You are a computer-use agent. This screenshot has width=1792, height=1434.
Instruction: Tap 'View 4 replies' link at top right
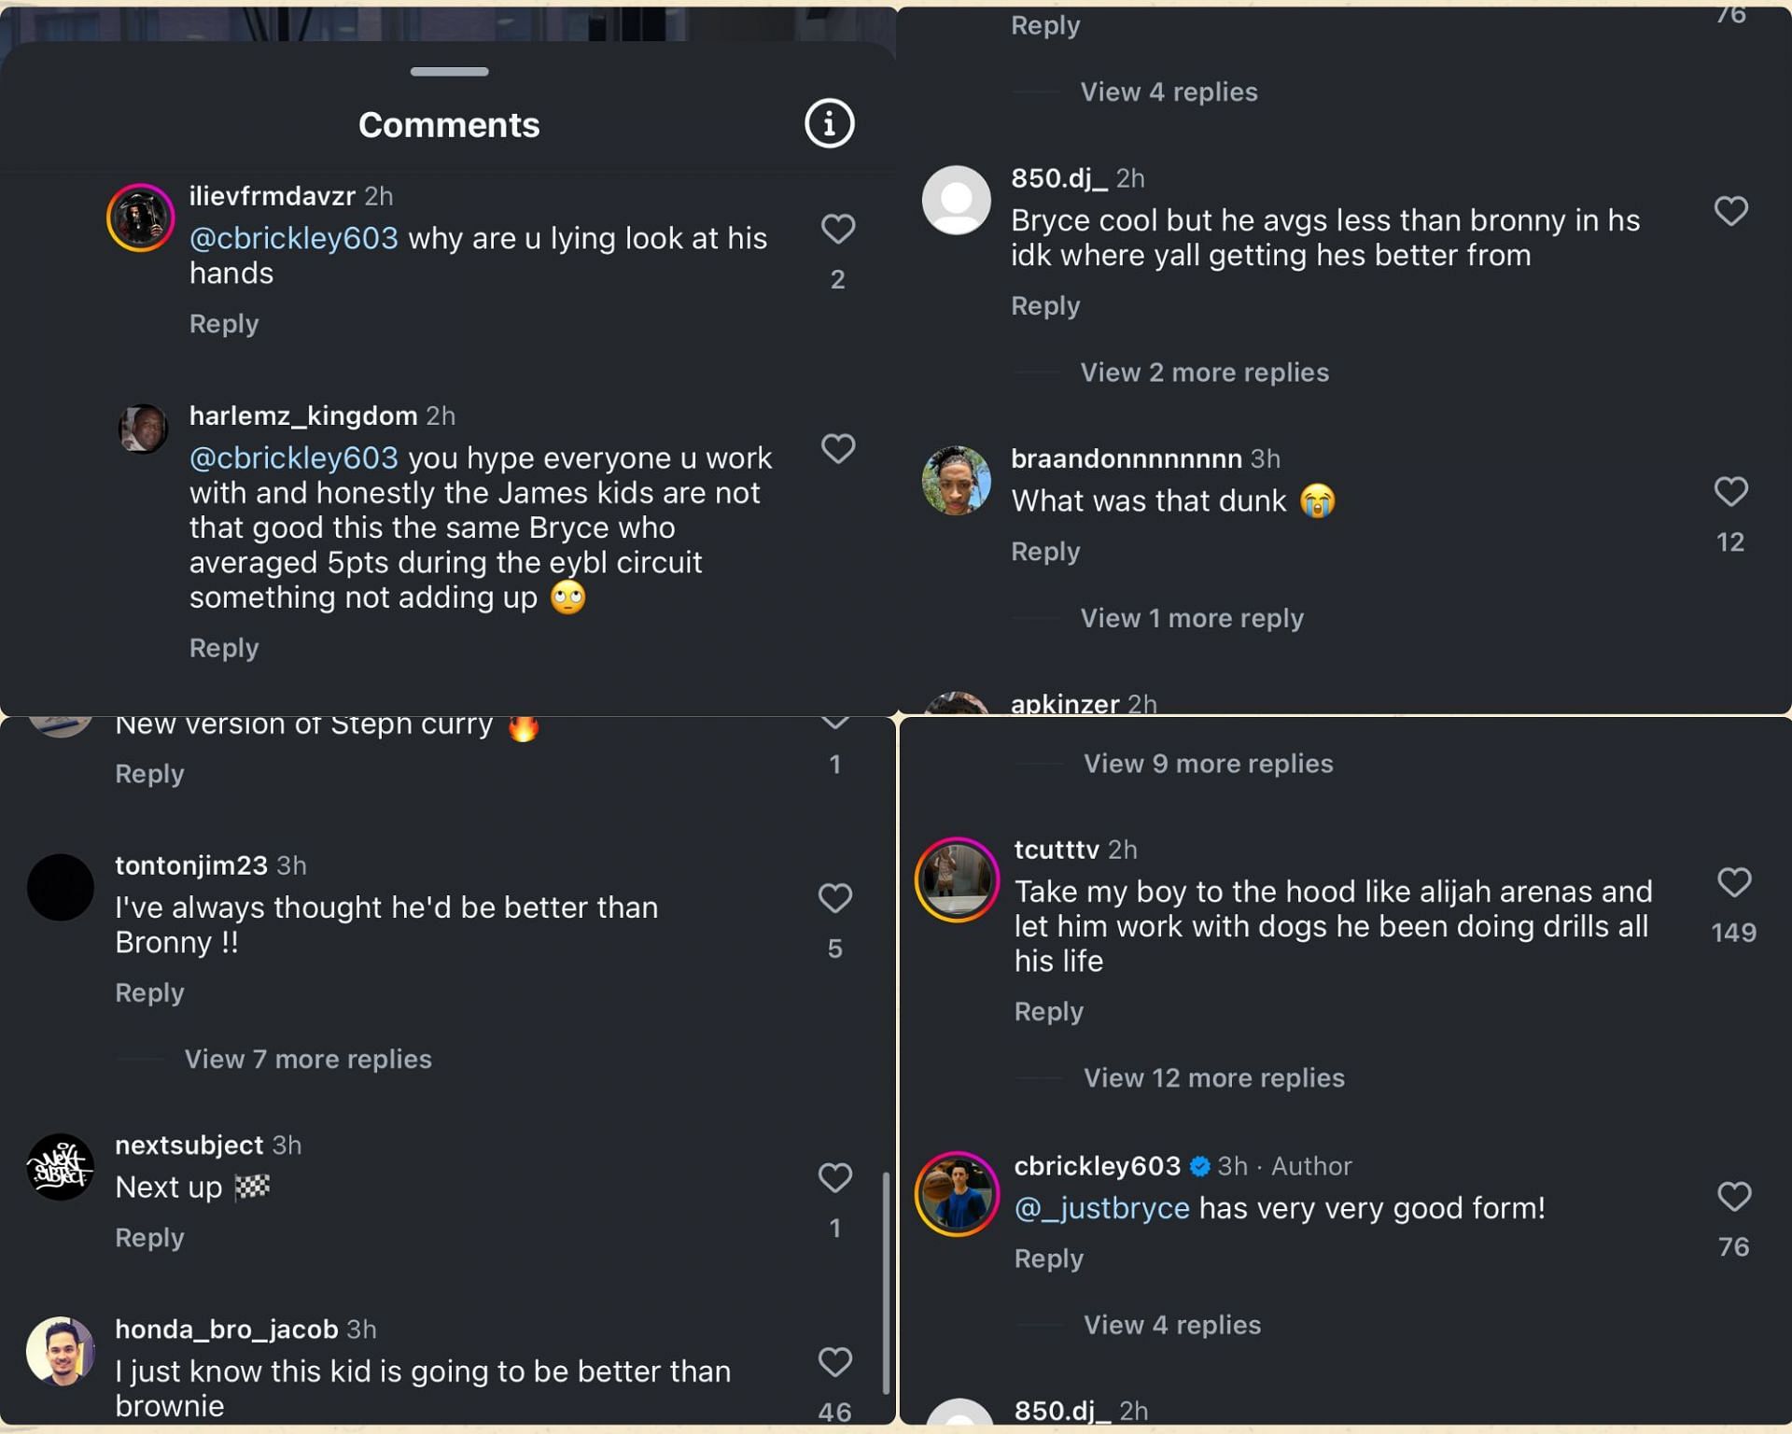tap(1169, 91)
